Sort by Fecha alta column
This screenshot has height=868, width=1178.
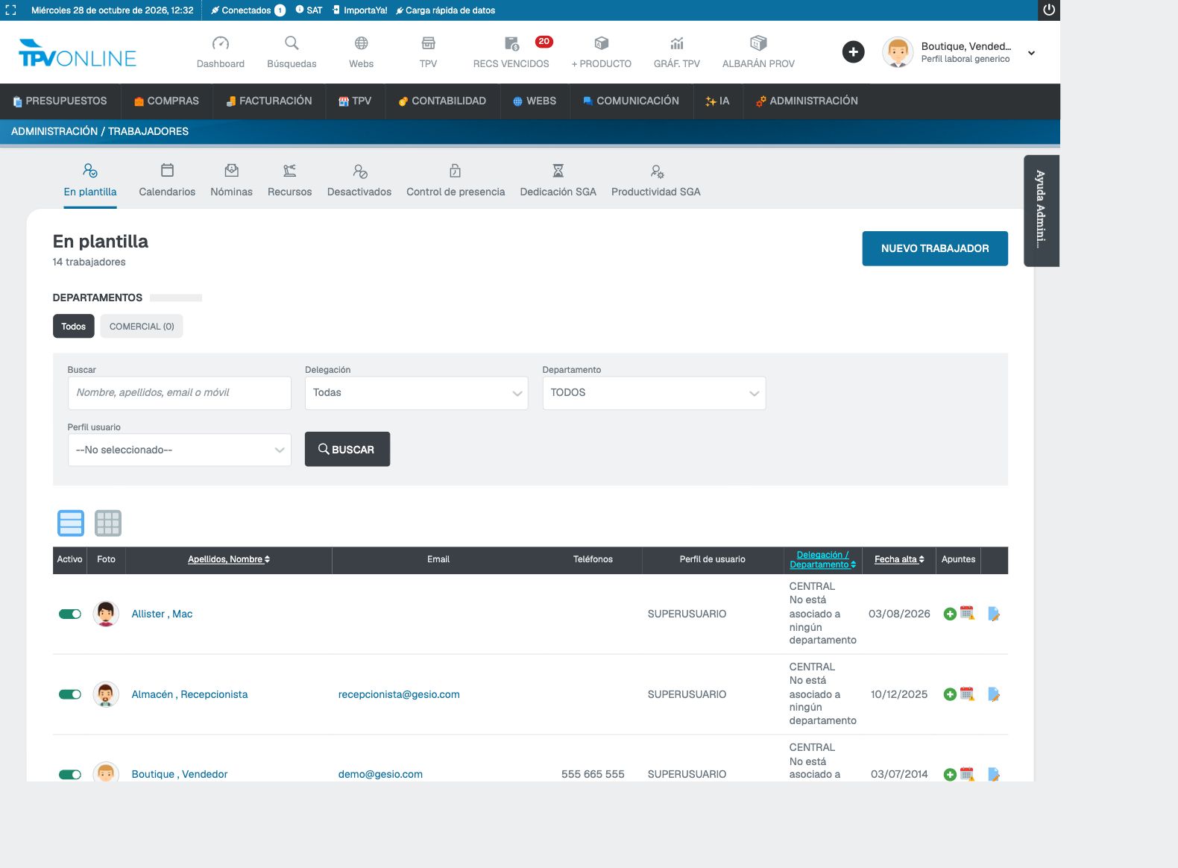click(899, 559)
